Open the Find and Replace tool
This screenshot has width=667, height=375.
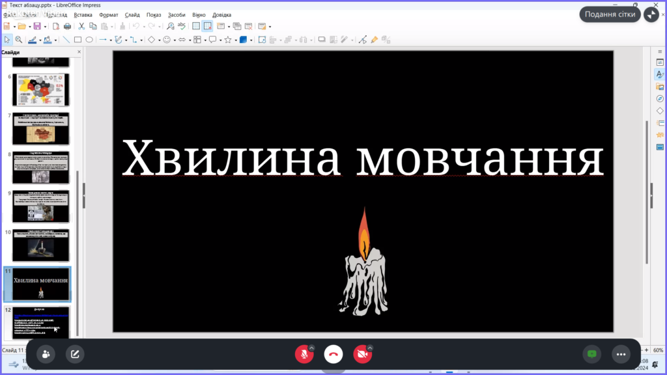pyautogui.click(x=170, y=26)
